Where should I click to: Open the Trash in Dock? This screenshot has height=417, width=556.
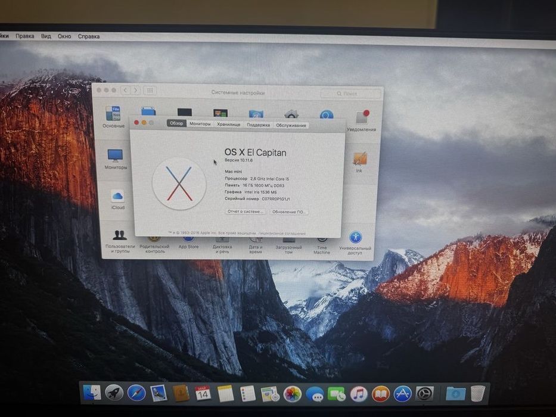click(477, 394)
